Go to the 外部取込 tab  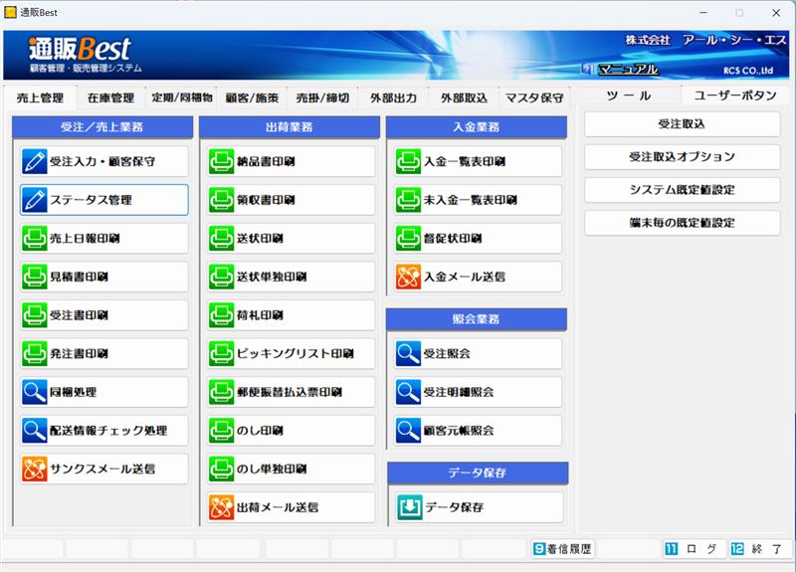click(464, 97)
